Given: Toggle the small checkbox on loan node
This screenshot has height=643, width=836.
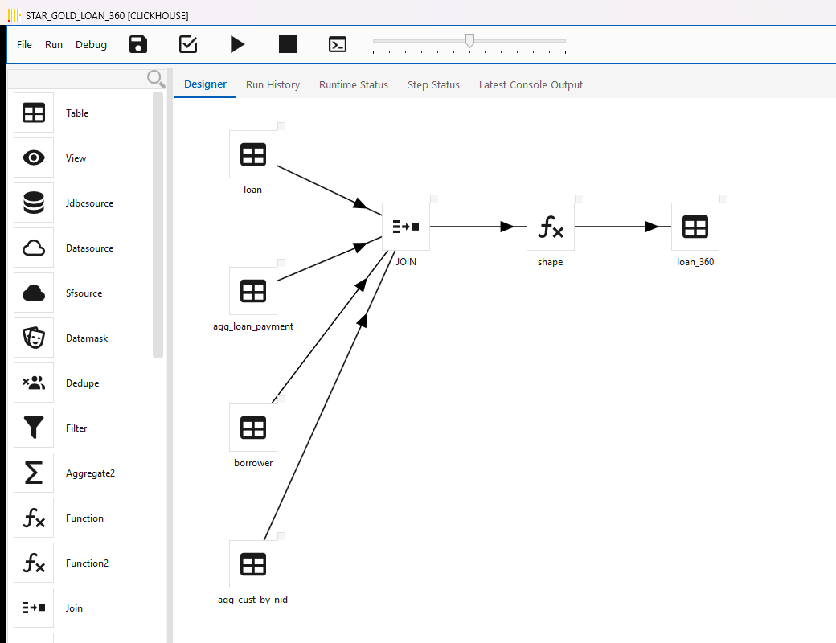Looking at the screenshot, I should coord(281,126).
